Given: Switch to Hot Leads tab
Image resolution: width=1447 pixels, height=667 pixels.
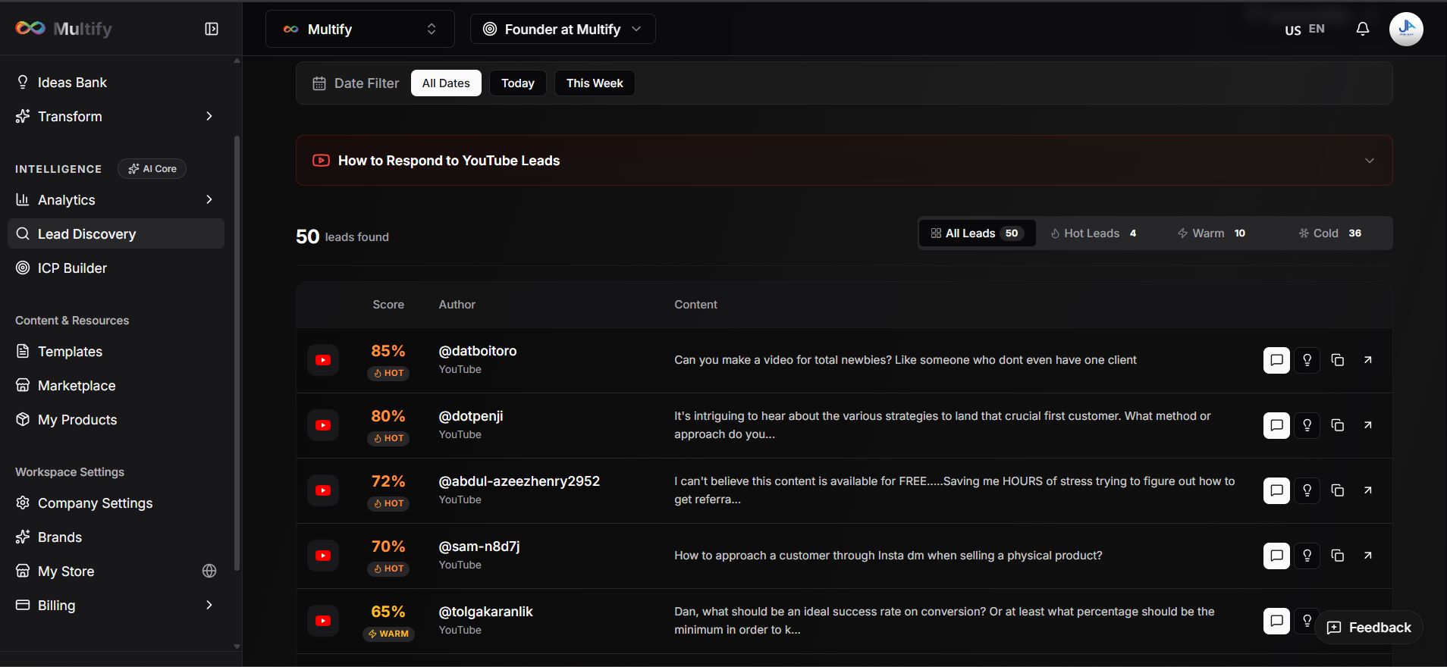Looking at the screenshot, I should point(1094,233).
